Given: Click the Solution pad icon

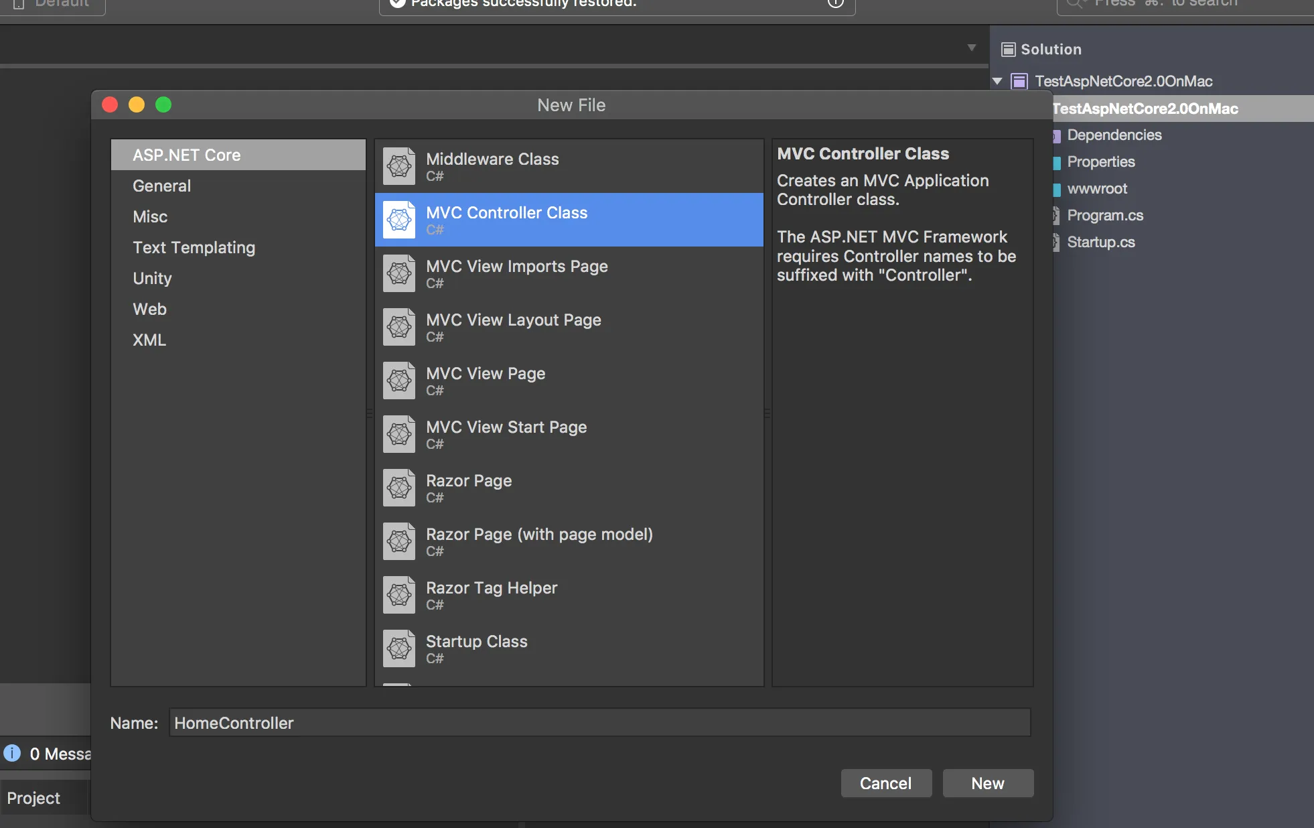Looking at the screenshot, I should click(1008, 50).
